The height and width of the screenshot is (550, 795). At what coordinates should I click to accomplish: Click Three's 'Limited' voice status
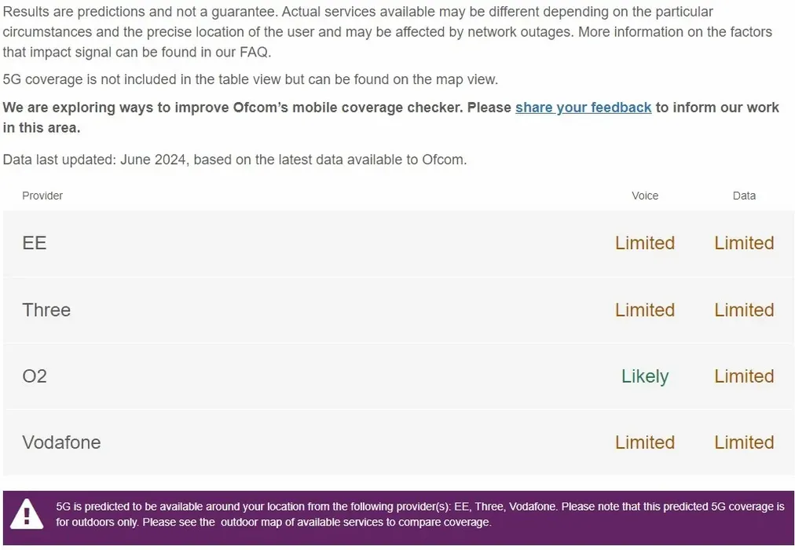[x=645, y=310]
